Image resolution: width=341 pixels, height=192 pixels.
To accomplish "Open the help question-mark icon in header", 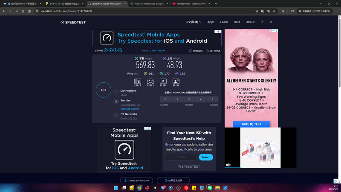I will [x=262, y=22].
